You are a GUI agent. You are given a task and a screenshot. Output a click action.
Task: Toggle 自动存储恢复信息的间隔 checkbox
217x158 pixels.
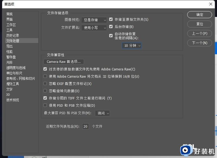(111, 36)
